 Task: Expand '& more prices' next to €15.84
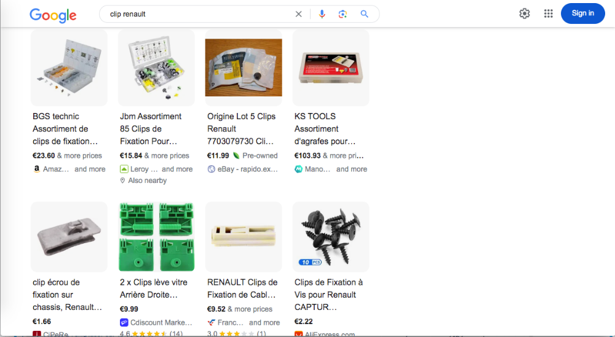[167, 155]
